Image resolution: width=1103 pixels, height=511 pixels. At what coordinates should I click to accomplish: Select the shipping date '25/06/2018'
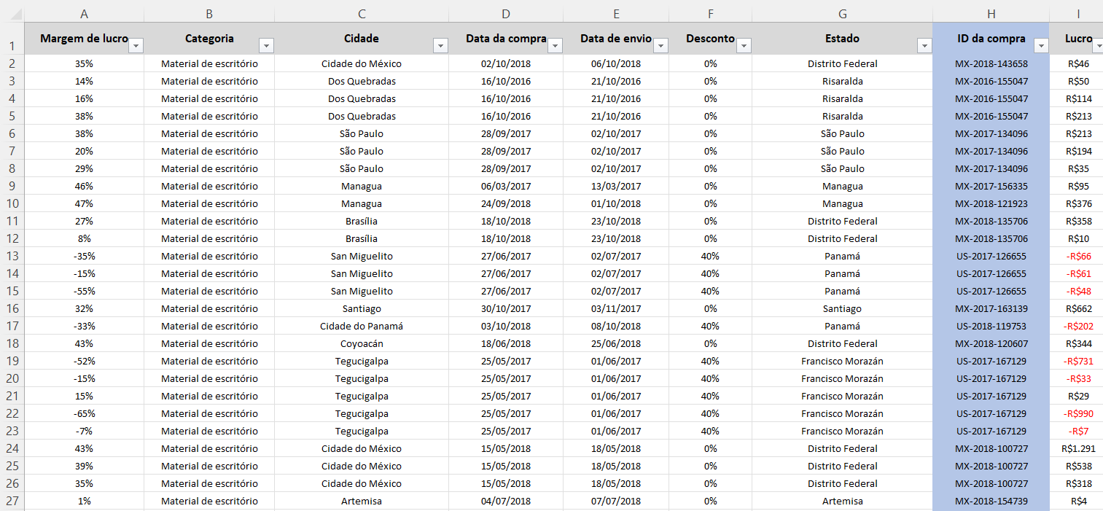tap(616, 343)
